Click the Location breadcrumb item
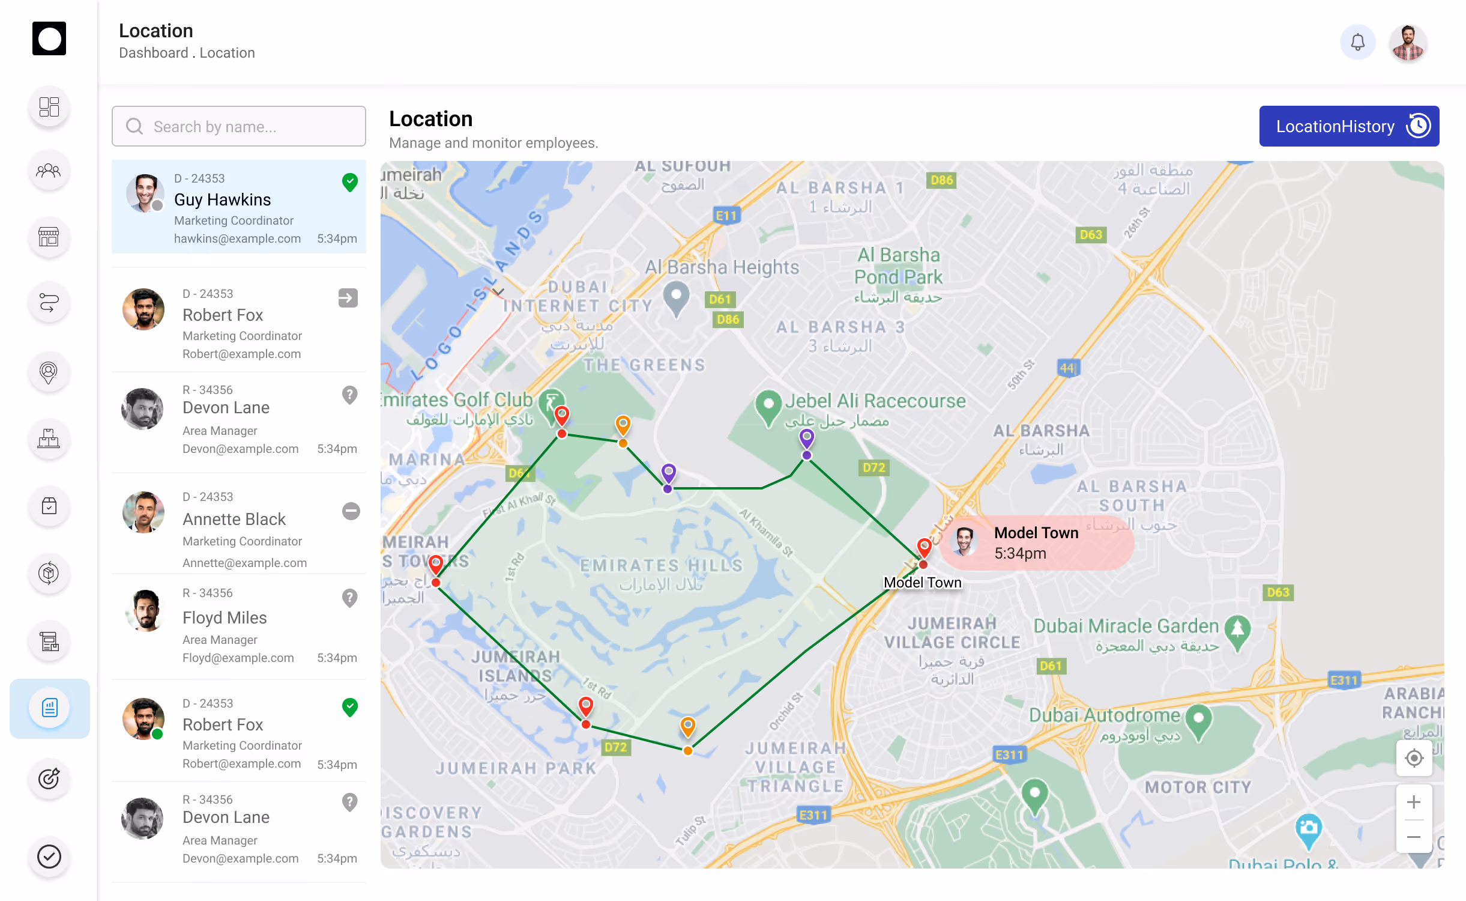Viewport: 1466px width, 901px height. pyautogui.click(x=227, y=53)
